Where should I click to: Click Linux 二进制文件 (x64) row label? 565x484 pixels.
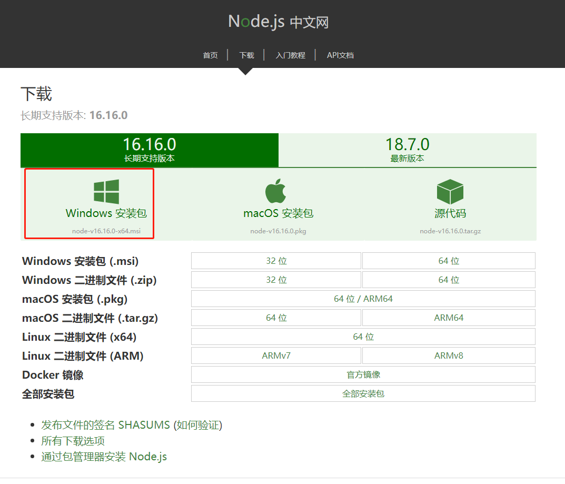80,337
